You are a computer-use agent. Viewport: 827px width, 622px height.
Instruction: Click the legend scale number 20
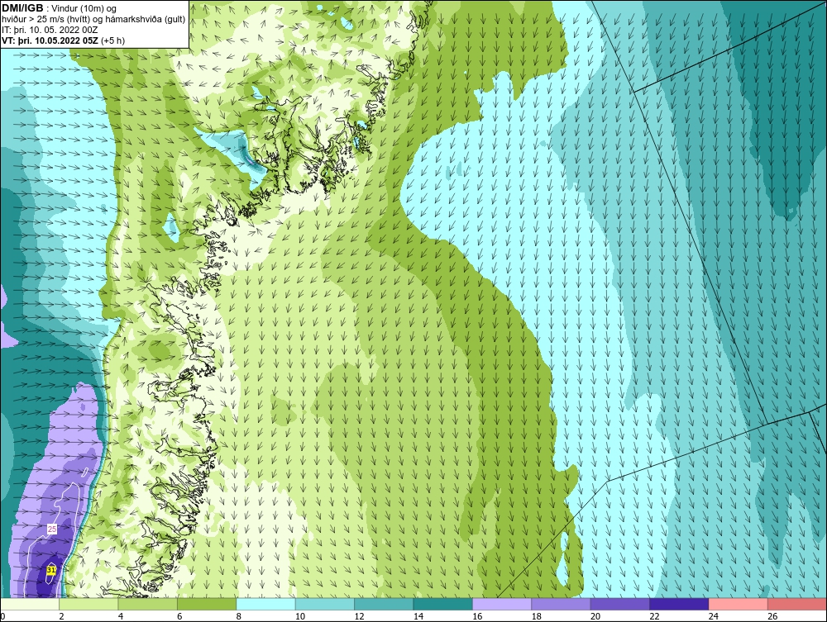click(x=595, y=616)
